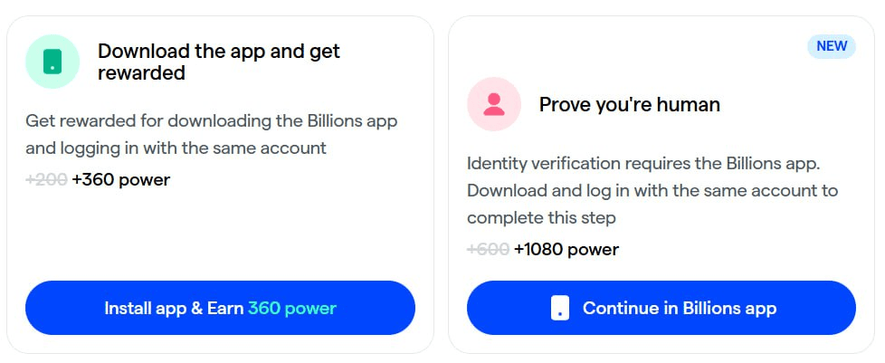Click the green phone icon
The width and height of the screenshot is (885, 363).
coord(52,62)
